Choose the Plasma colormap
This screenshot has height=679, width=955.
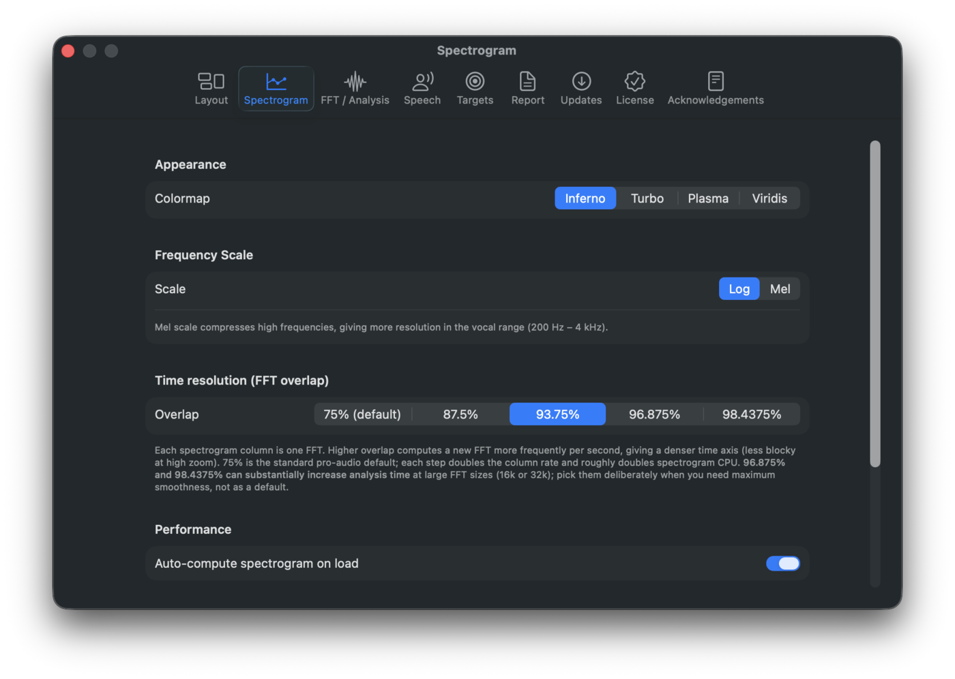(x=708, y=198)
